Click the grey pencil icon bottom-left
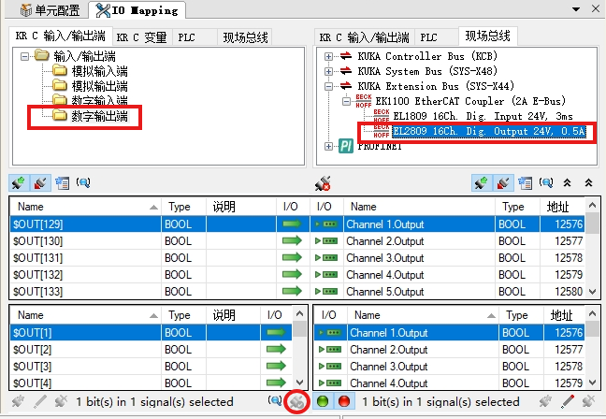 click(x=40, y=401)
